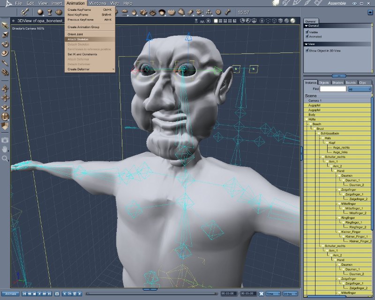Click the Scene tree vertical scrollbar

tap(372, 163)
